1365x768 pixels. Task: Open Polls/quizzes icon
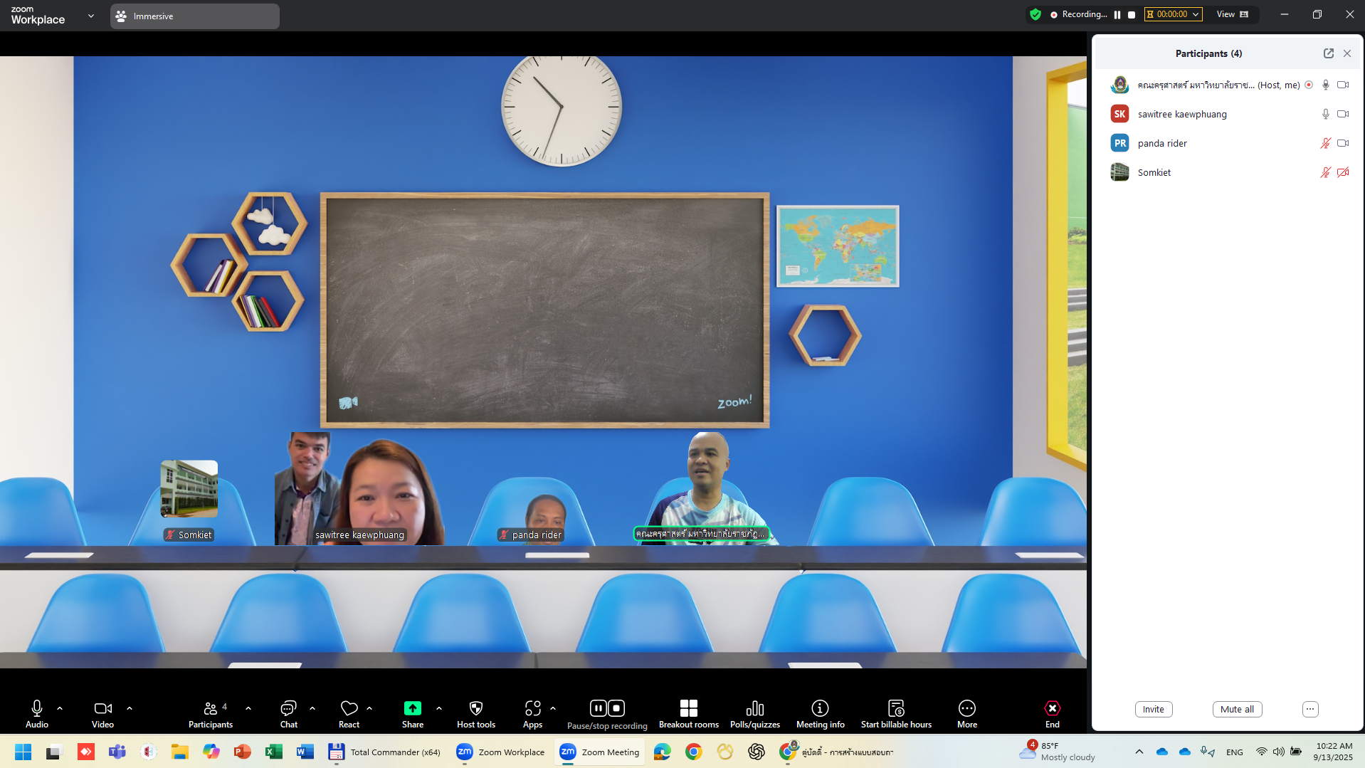(x=754, y=708)
